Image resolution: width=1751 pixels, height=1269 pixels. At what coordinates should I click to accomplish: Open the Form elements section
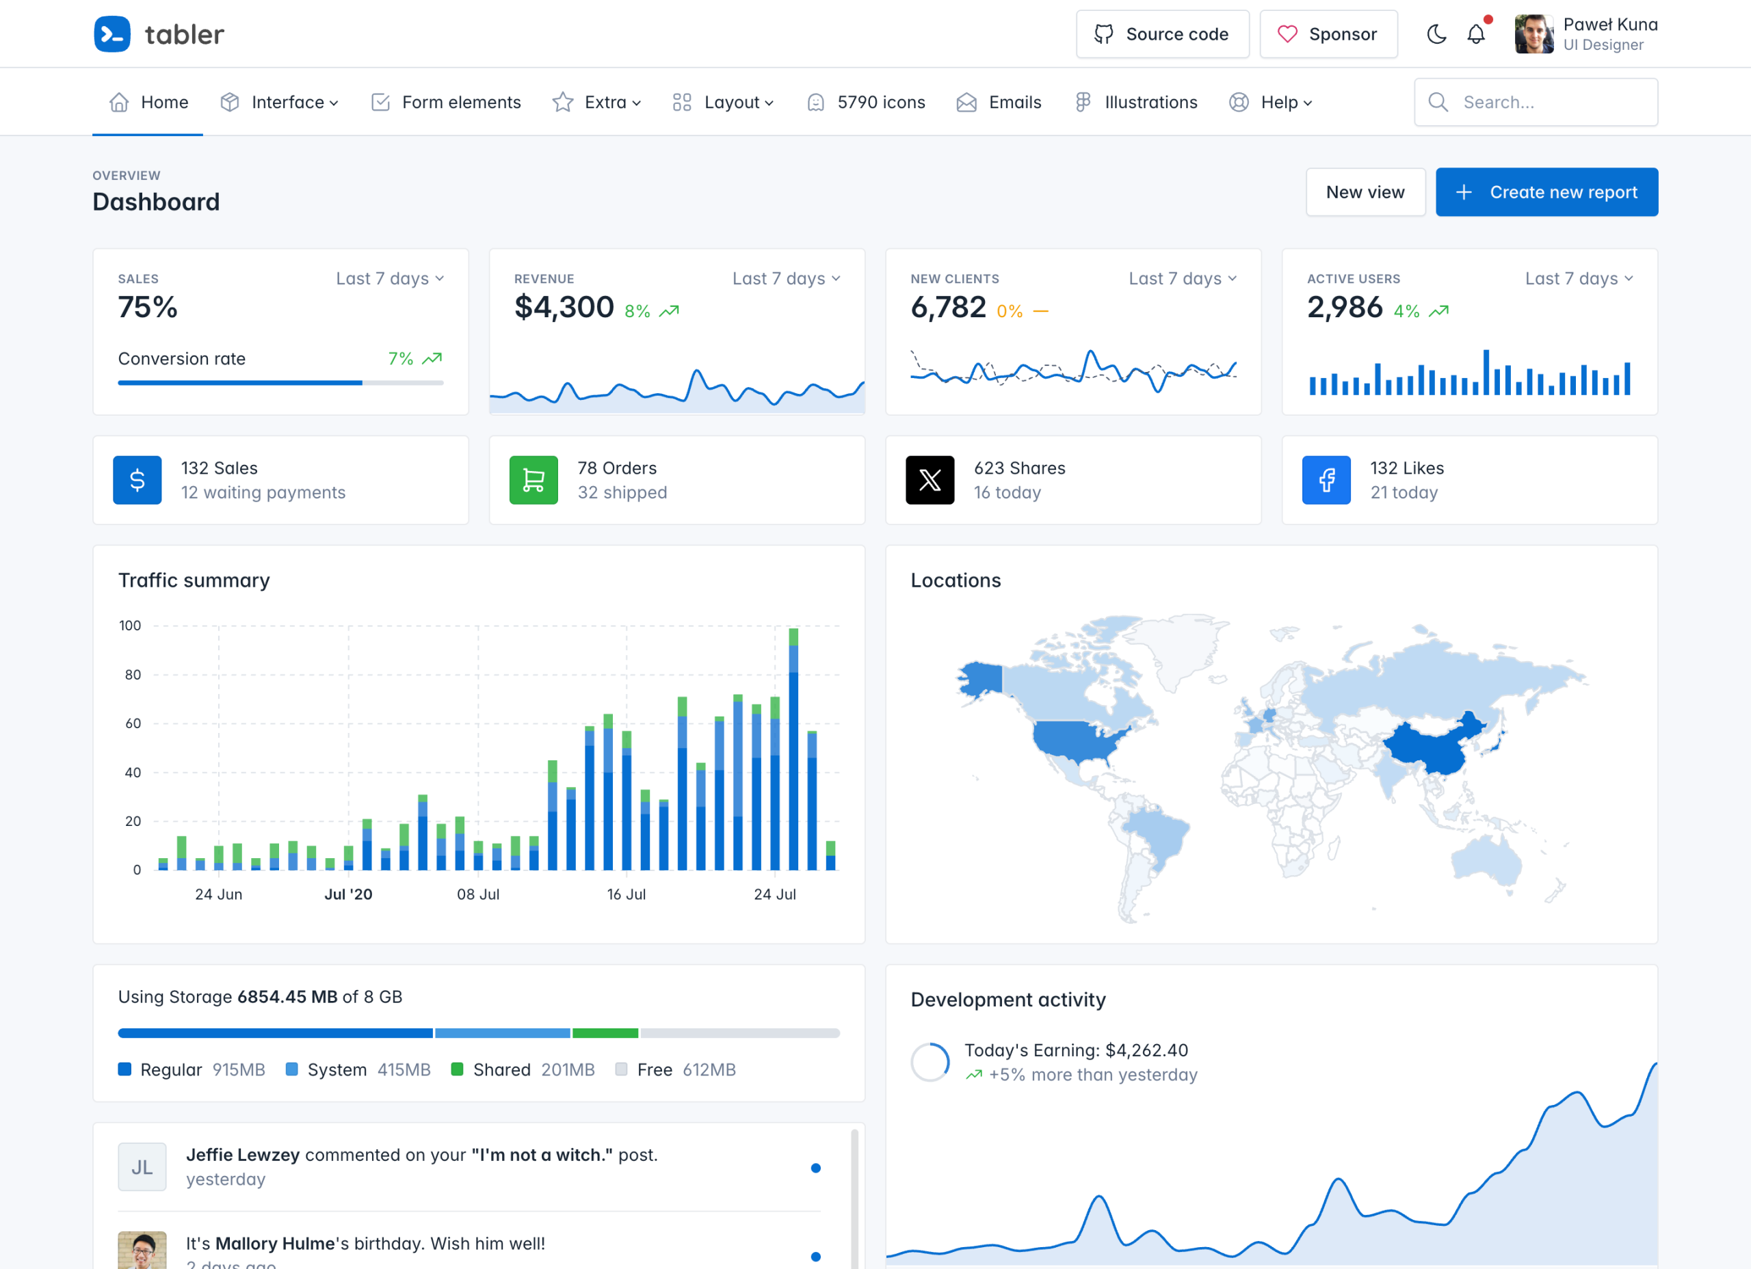pyautogui.click(x=460, y=102)
